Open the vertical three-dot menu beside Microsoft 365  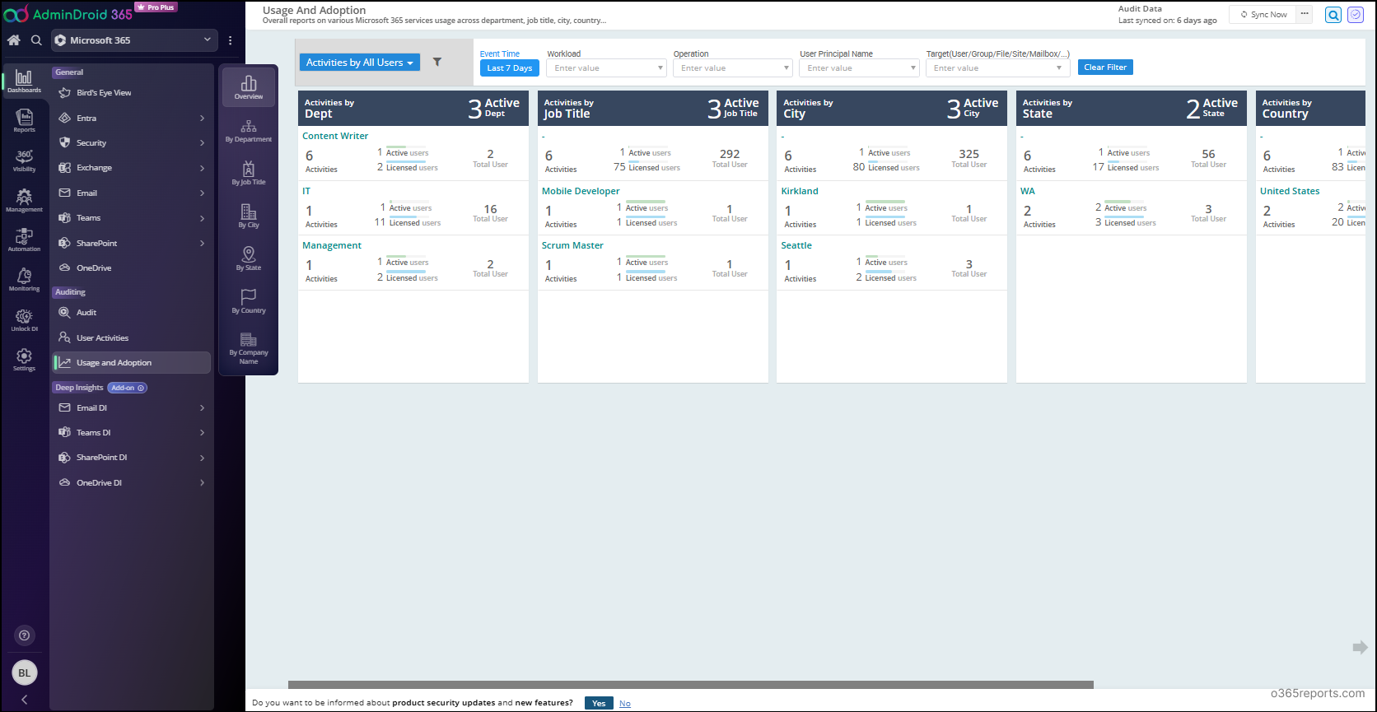pyautogui.click(x=231, y=40)
